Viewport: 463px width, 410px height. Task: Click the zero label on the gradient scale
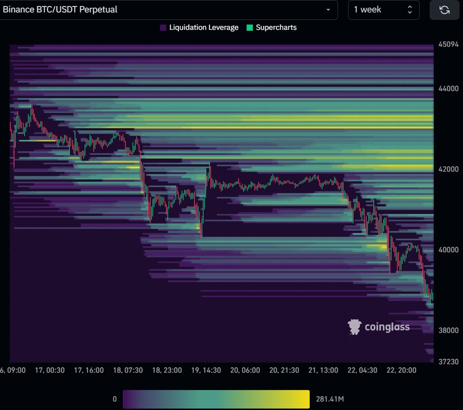tap(115, 399)
